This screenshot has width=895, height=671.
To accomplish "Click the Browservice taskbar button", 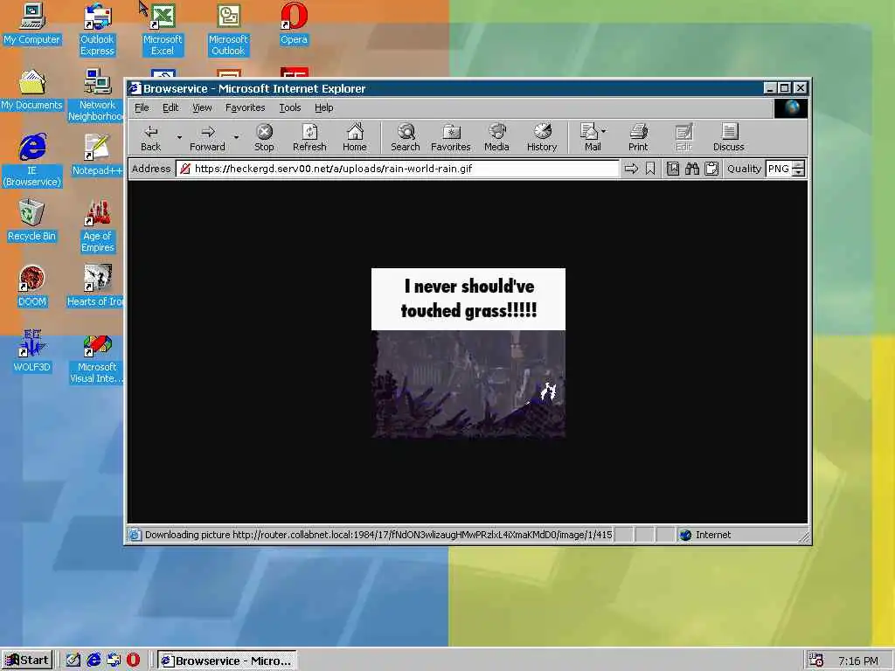I will (x=226, y=661).
